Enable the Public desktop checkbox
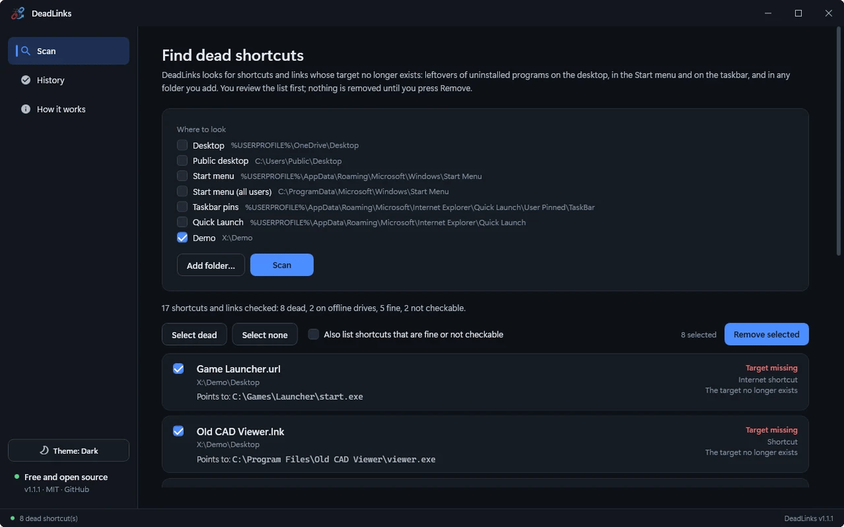This screenshot has height=527, width=844. click(182, 160)
